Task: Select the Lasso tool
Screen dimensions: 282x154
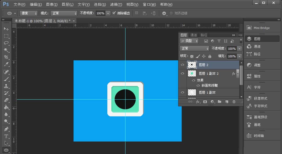Action: 6,43
